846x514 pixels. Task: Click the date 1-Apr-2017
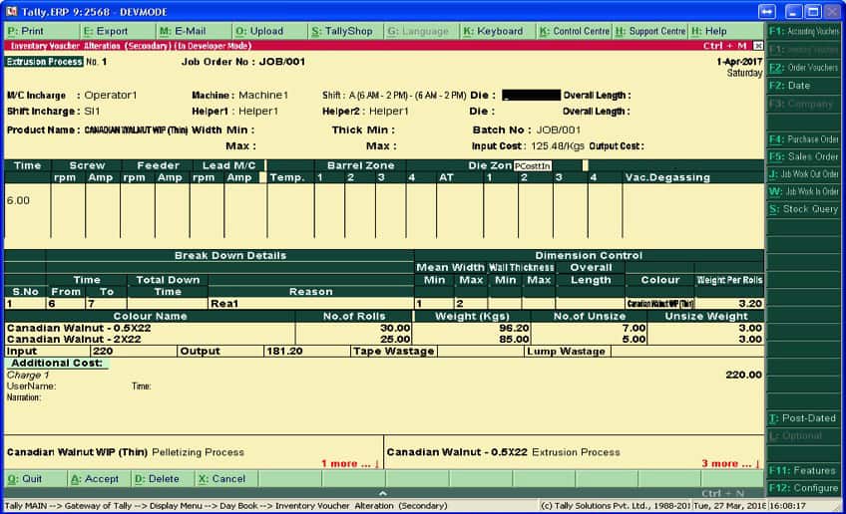point(739,62)
